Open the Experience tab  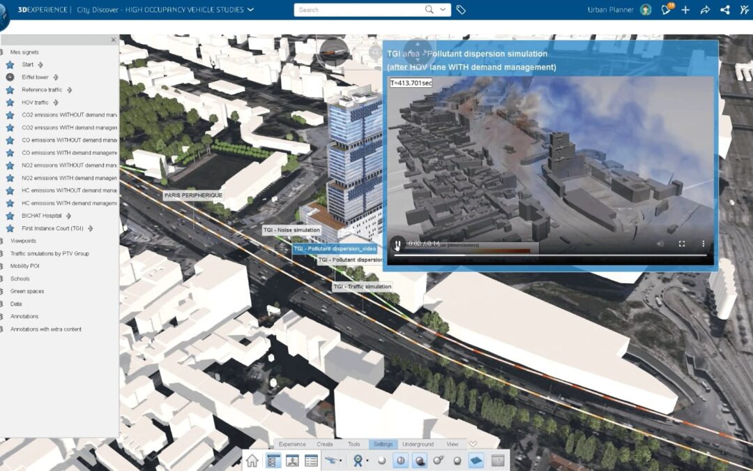click(x=292, y=444)
